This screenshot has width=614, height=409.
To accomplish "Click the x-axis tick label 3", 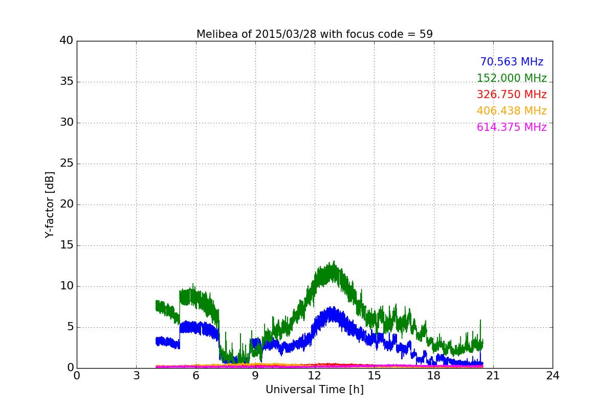I will 136,375.
